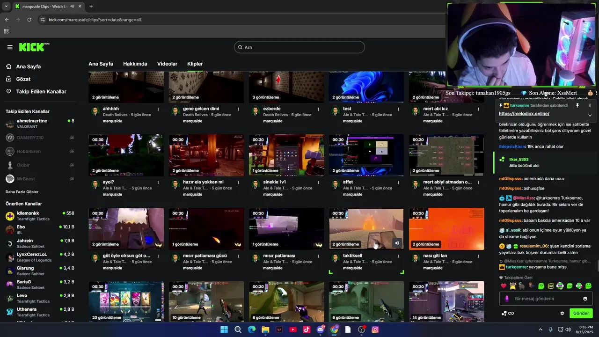The width and height of the screenshot is (599, 337).
Task: Open OBS Studio from taskbar
Action: coord(361,330)
